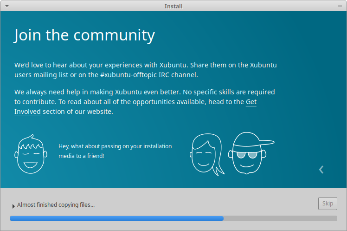Image resolution: width=347 pixels, height=231 pixels.
Task: Expand the installation details disclosure triangle
Action: coord(13,205)
